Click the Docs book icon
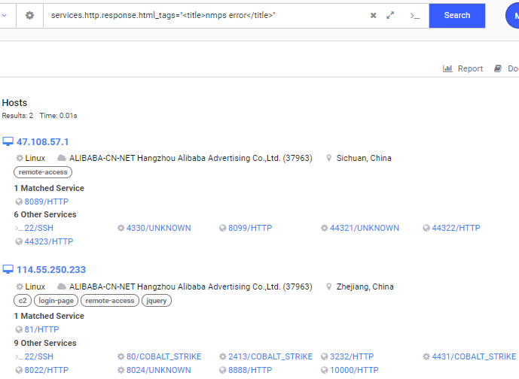The image size is (519, 379). (x=498, y=68)
